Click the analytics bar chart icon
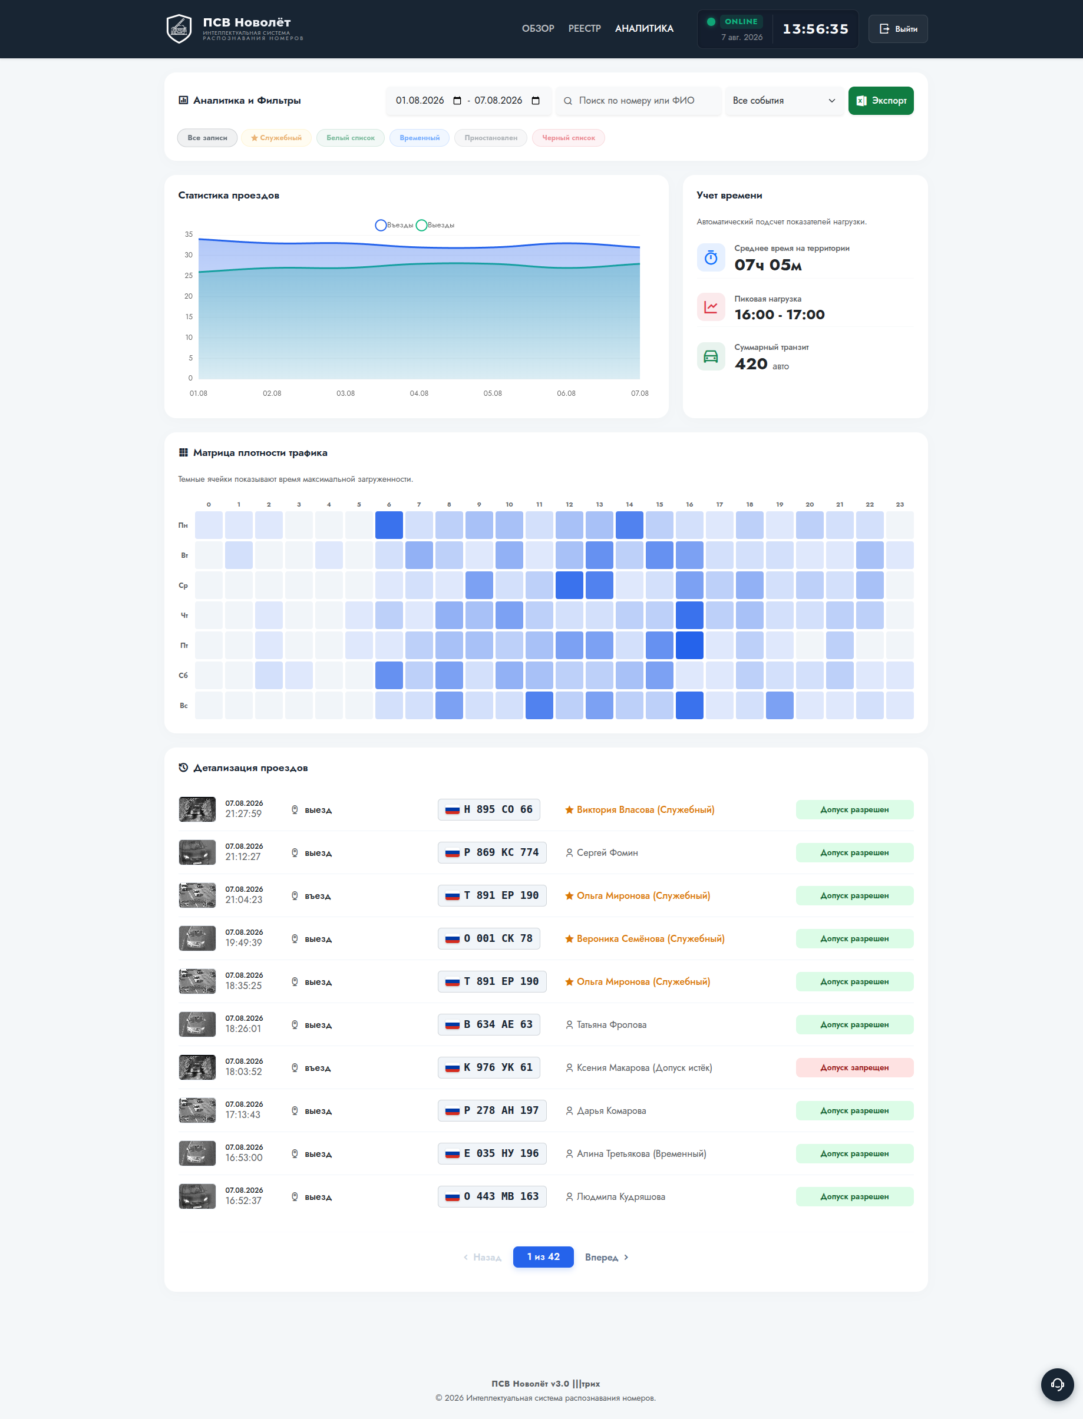The height and width of the screenshot is (1419, 1083). pyautogui.click(x=183, y=100)
